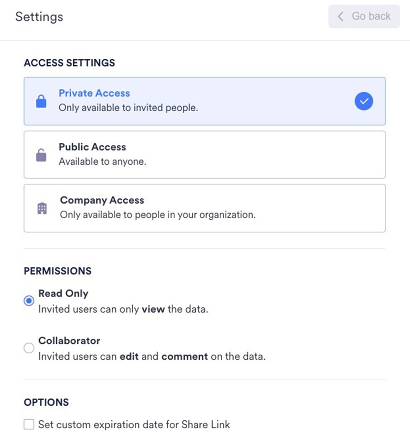Choose the Company Access title
This screenshot has height=436, width=410.
click(102, 200)
